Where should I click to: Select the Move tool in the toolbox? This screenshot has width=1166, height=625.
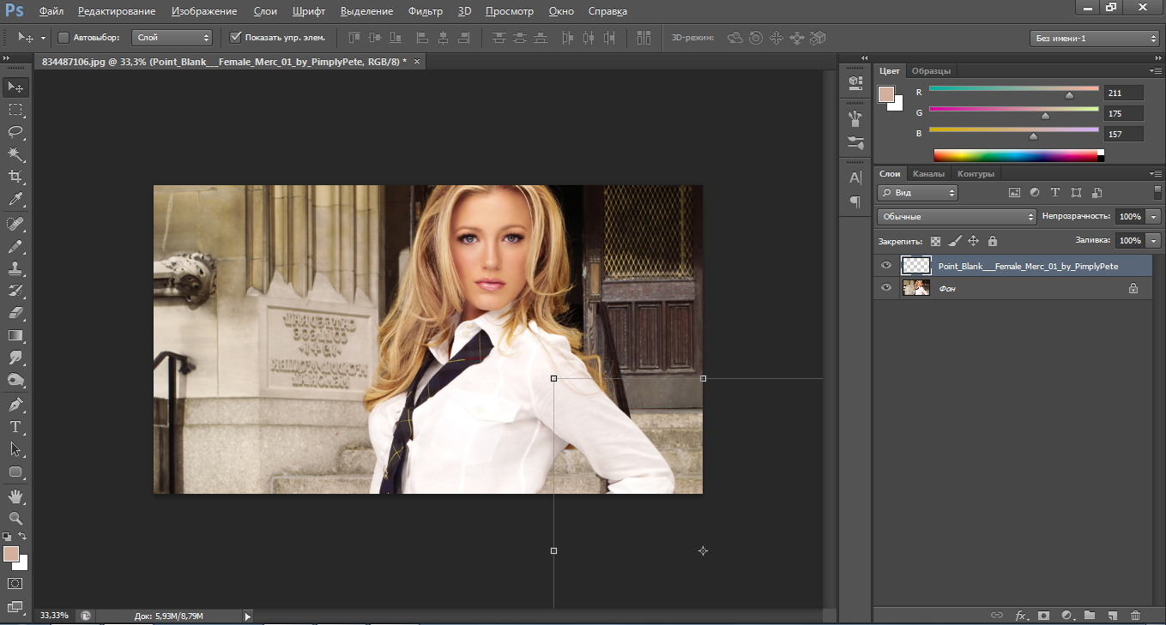[x=15, y=87]
